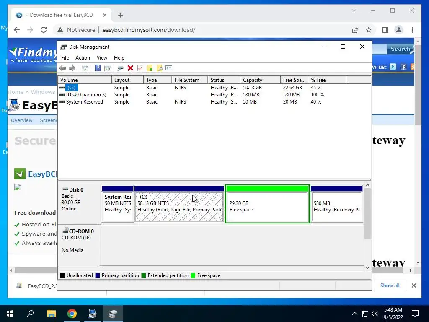The image size is (429, 322).
Task: Open Chrome side panel icon
Action: pos(385,30)
